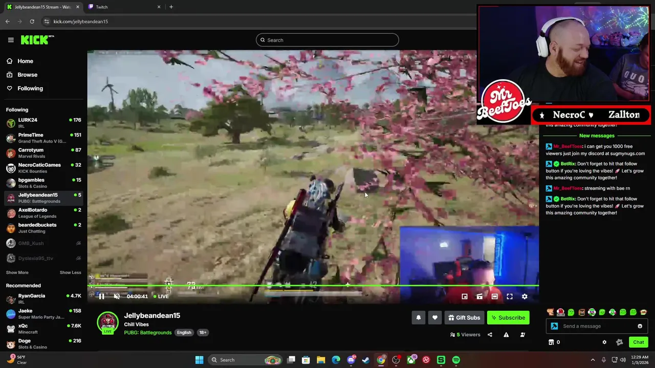Expand following list with Show More
The width and height of the screenshot is (655, 368).
17,272
